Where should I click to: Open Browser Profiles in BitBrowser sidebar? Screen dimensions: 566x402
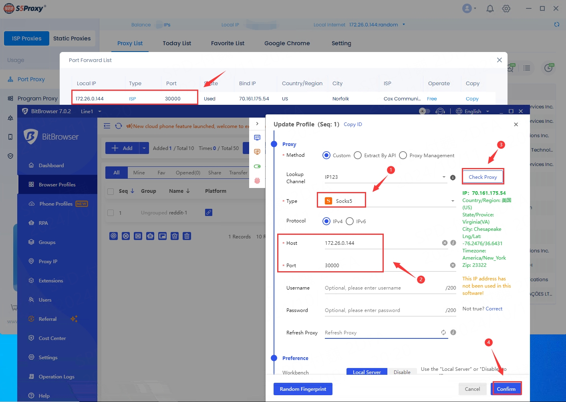coord(57,184)
